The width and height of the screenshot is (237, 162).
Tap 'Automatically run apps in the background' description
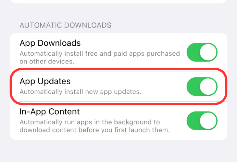[x=95, y=126]
